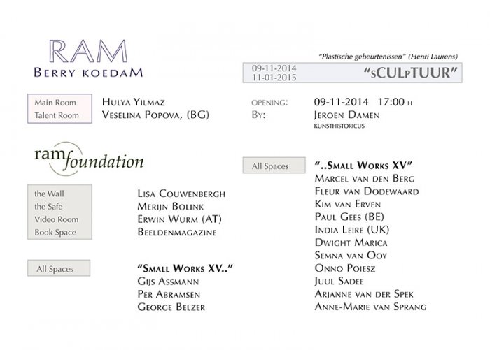Select the Main Room label
490x350 pixels.
(x=55, y=102)
